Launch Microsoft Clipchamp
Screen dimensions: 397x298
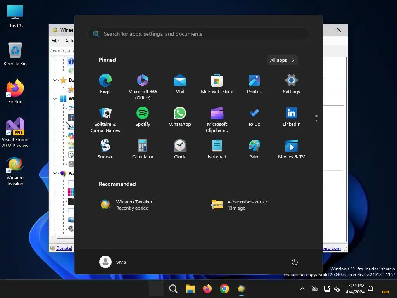click(x=217, y=120)
